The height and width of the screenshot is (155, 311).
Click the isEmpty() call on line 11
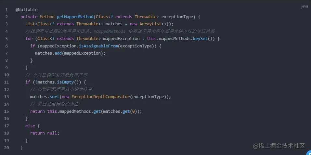[x=69, y=82]
